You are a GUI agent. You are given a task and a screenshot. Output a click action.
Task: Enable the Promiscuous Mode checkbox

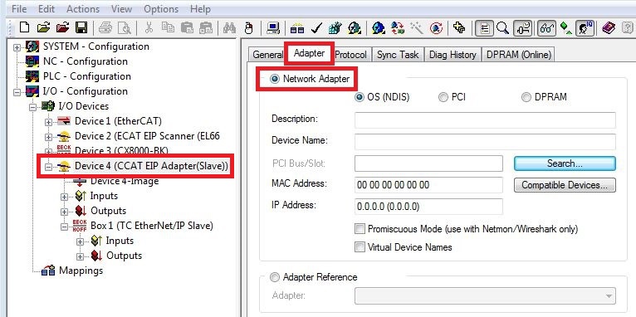(x=360, y=229)
